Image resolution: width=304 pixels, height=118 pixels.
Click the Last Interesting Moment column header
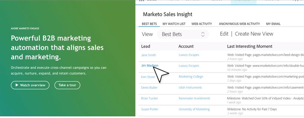[250, 46]
